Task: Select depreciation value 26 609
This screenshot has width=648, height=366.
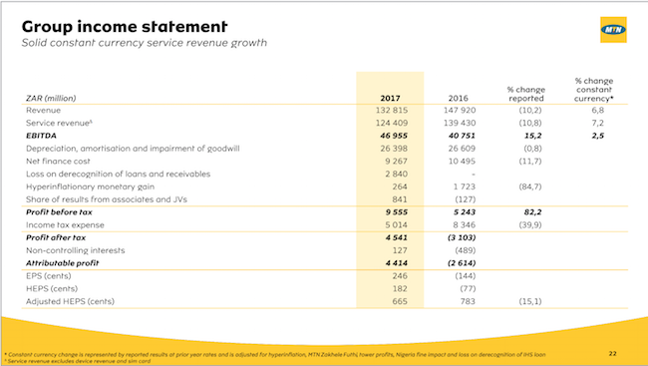Action: point(462,149)
